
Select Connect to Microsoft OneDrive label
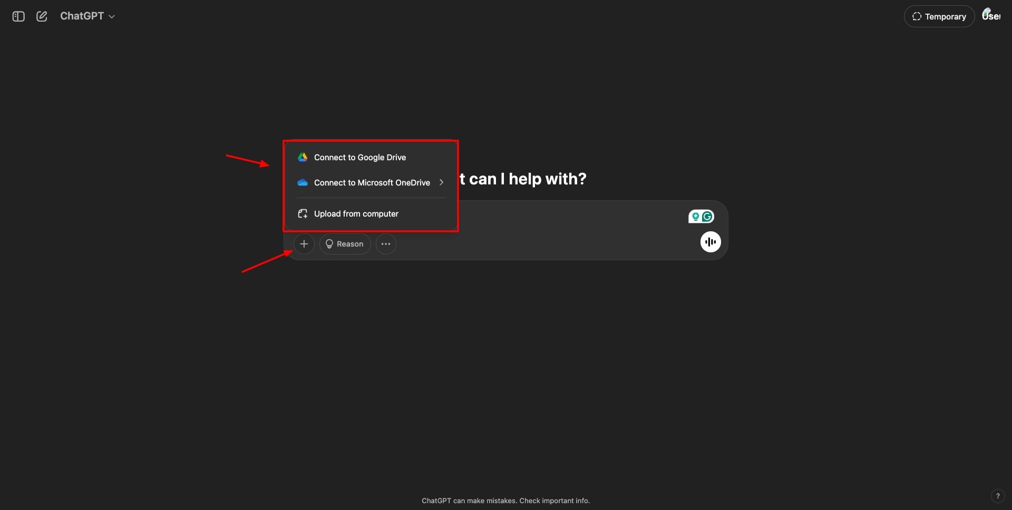coord(372,183)
